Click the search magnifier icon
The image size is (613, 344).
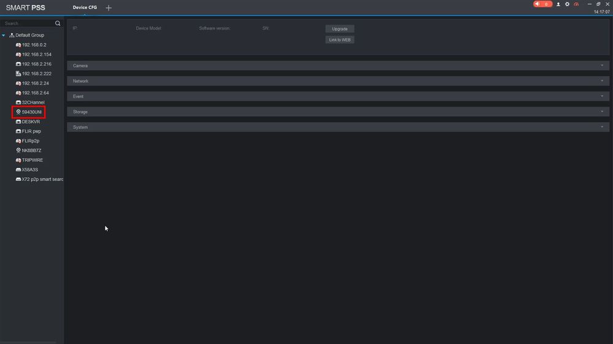[x=58, y=23]
